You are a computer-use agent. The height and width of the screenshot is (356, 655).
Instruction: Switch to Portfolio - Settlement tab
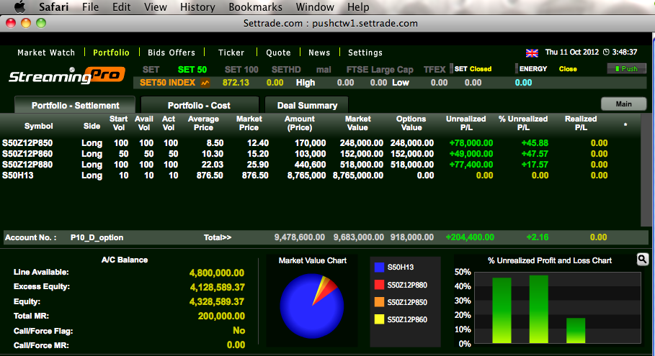pos(75,105)
